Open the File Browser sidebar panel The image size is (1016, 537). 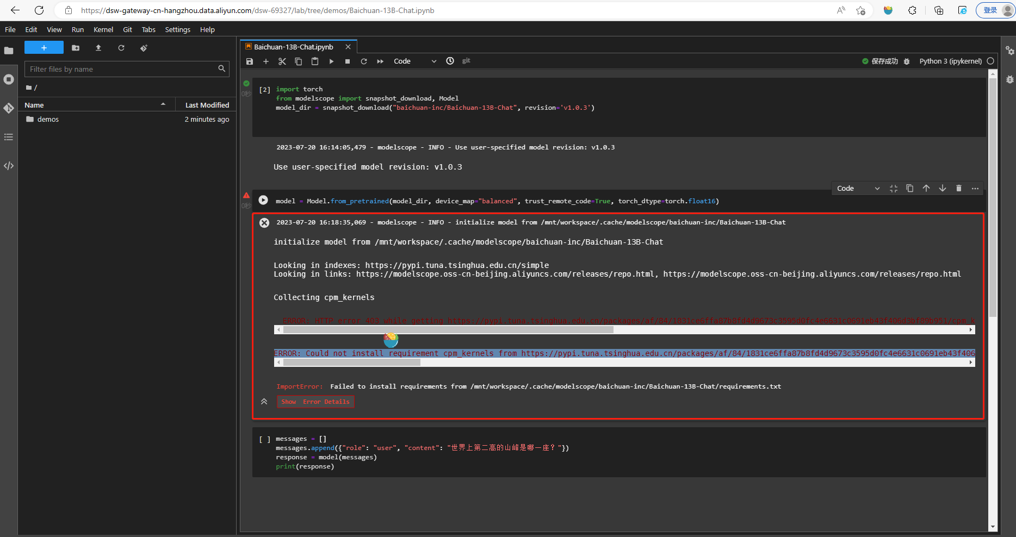(9, 51)
